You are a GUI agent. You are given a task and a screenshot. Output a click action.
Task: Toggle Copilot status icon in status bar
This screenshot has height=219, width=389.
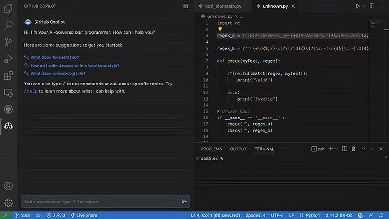360,215
